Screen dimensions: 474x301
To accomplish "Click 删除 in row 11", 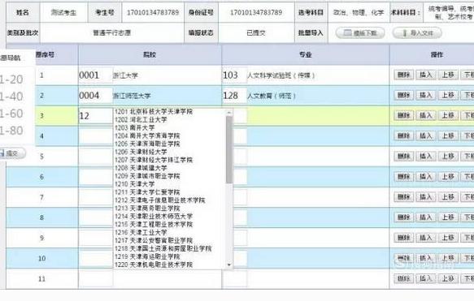I will point(403,278).
